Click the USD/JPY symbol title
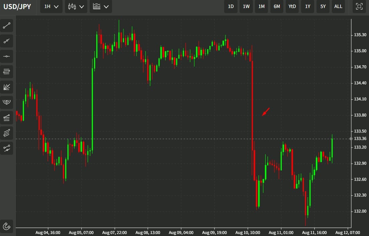This screenshot has width=369, height=236. pyautogui.click(x=17, y=6)
